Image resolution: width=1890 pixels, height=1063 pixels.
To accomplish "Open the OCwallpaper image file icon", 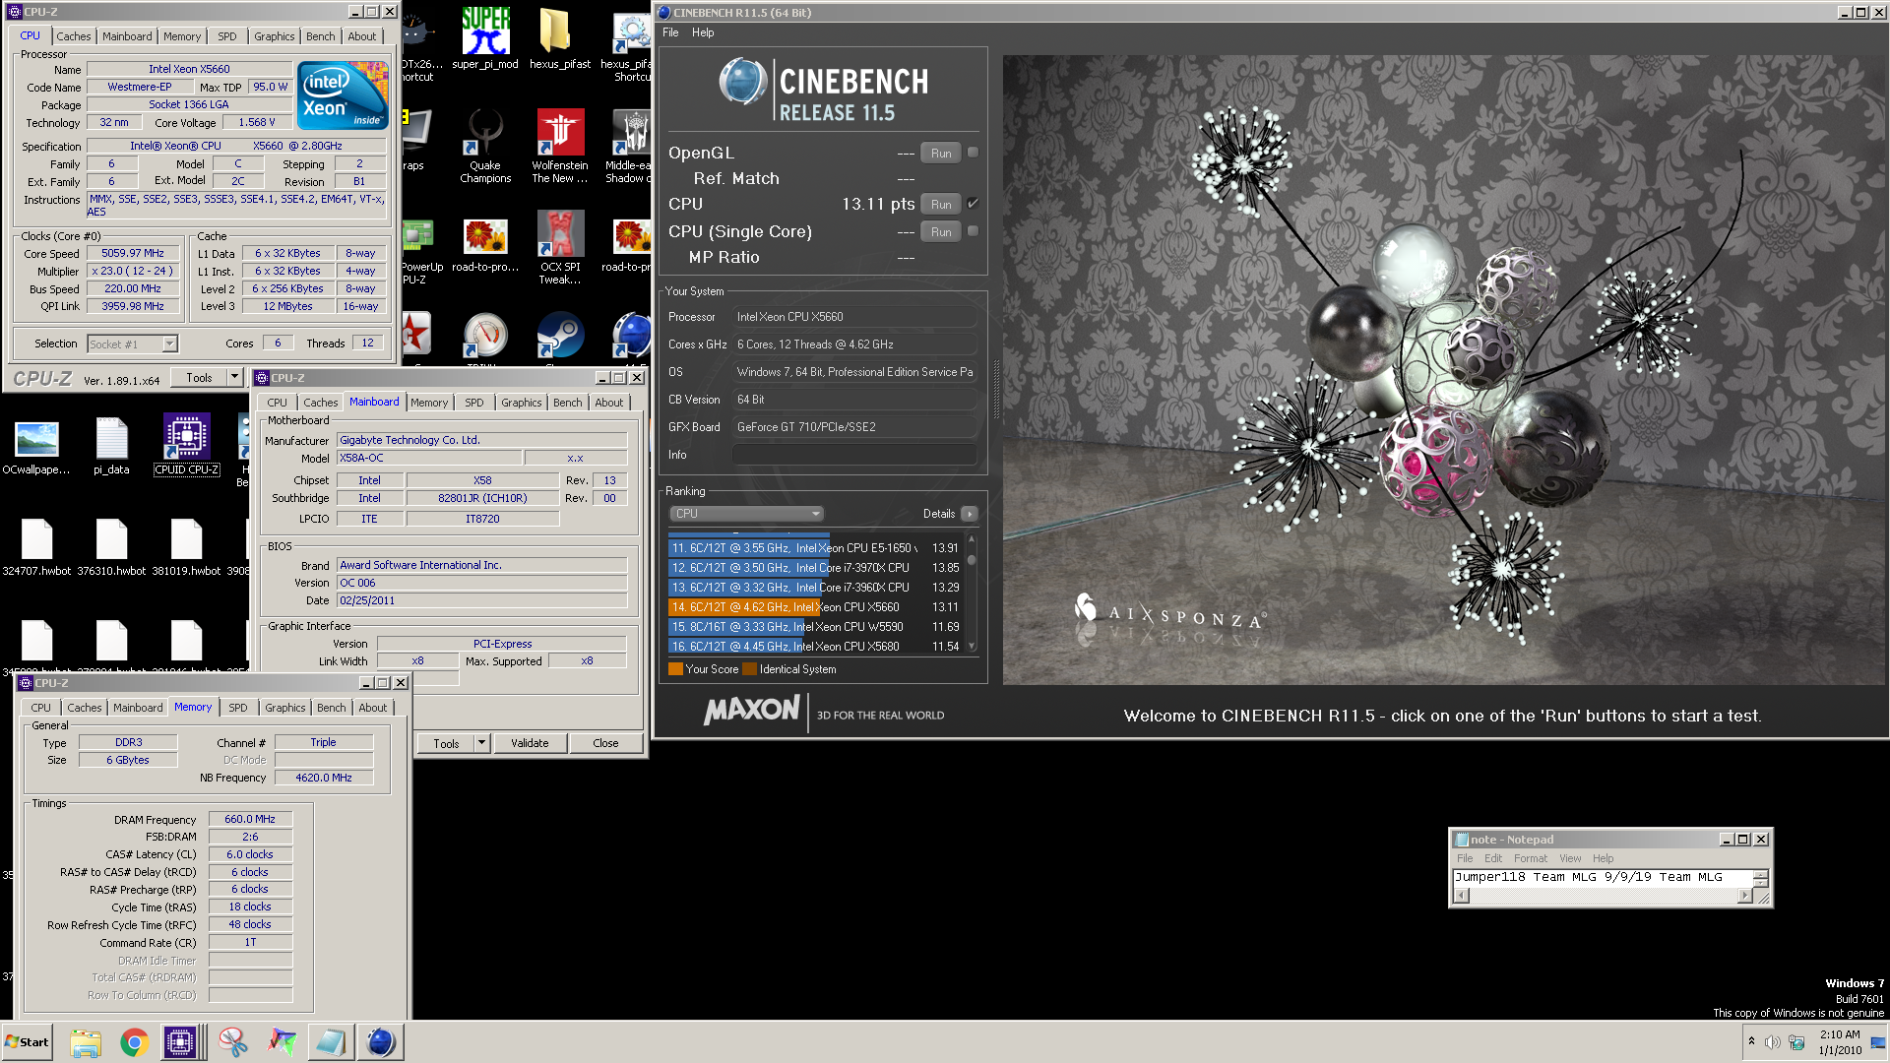I will click(36, 446).
